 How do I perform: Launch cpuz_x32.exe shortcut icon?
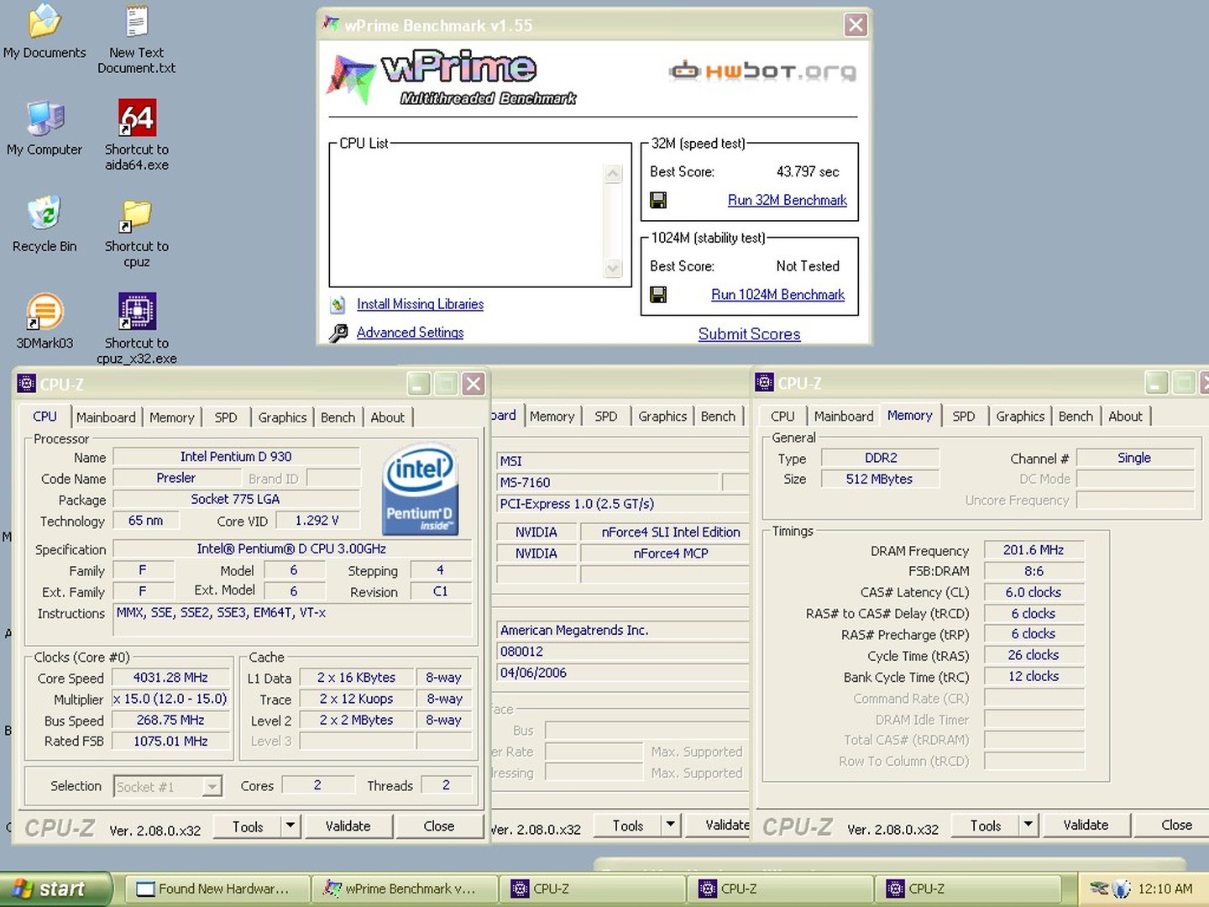click(x=137, y=312)
